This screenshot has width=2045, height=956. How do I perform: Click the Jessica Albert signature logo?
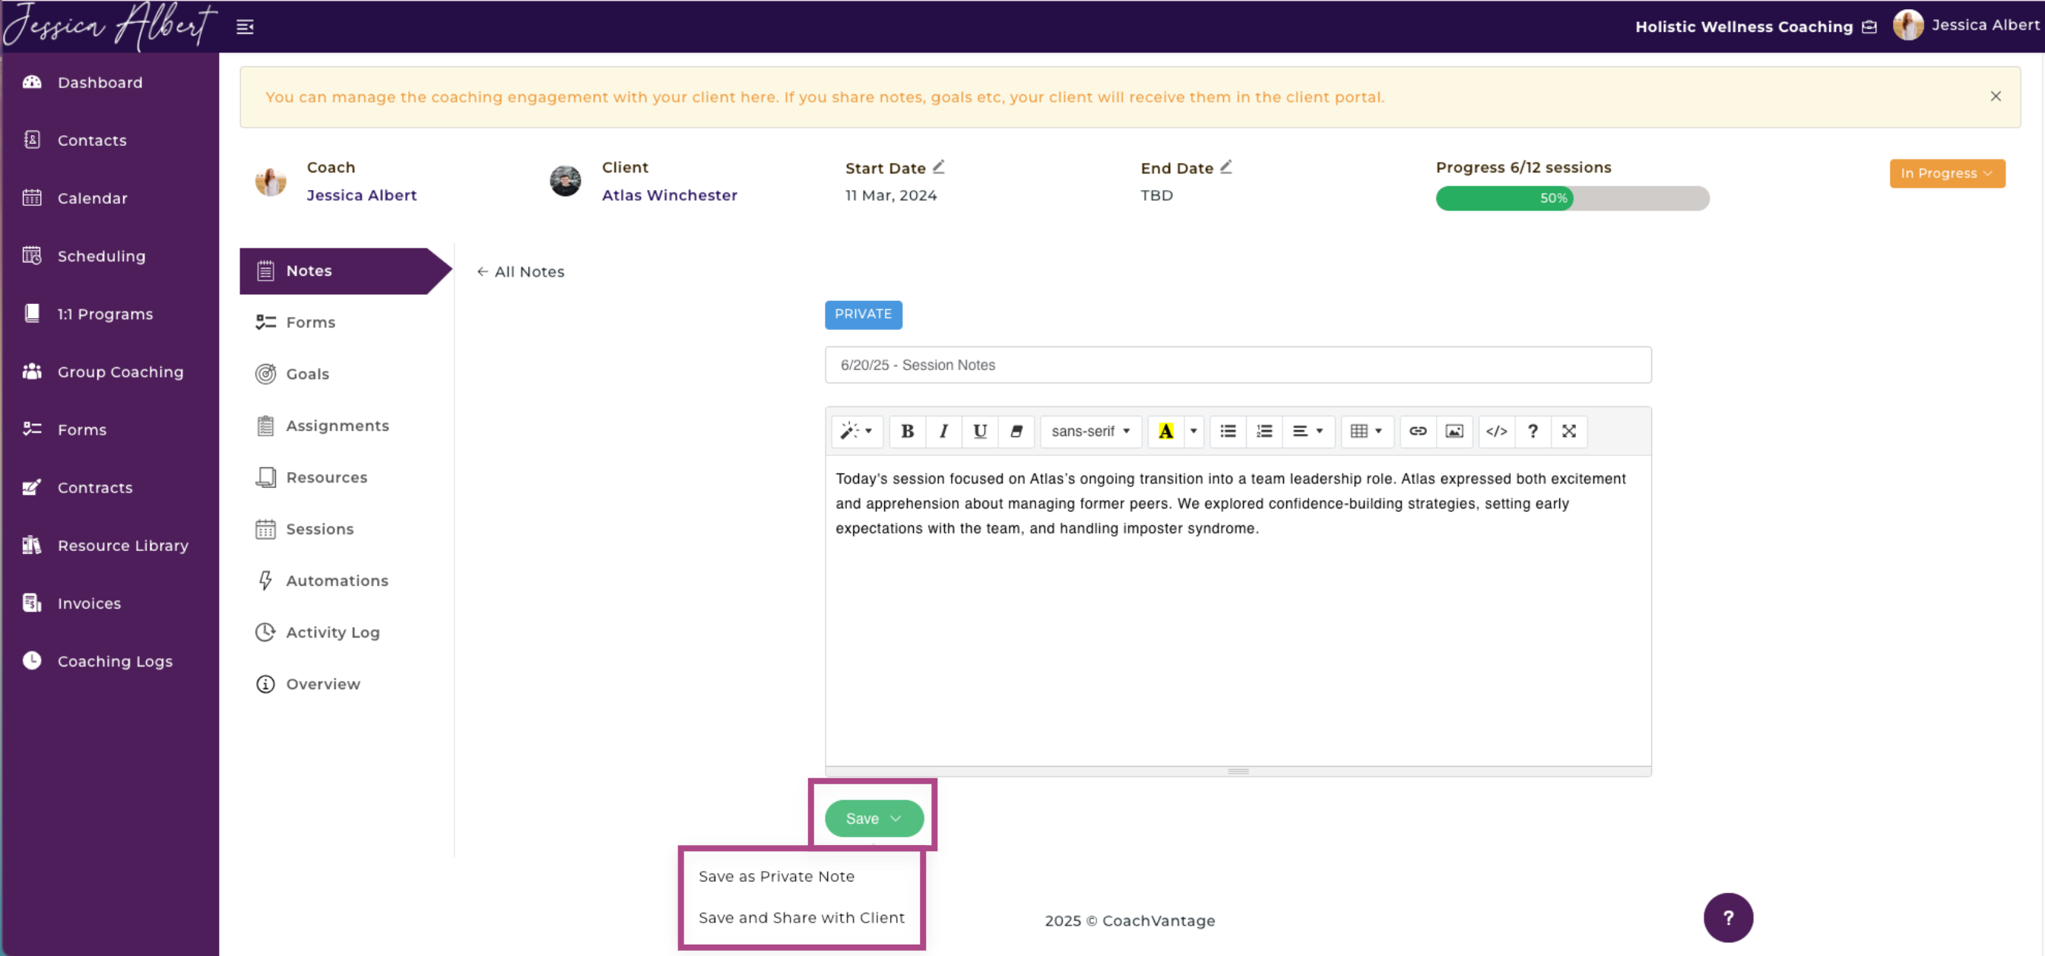tap(109, 25)
